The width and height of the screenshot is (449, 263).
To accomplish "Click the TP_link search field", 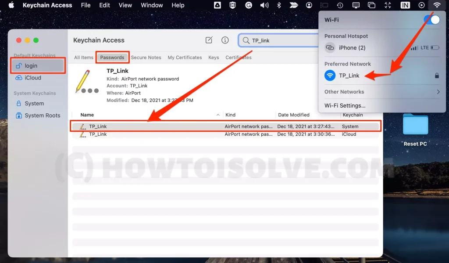I will click(278, 40).
